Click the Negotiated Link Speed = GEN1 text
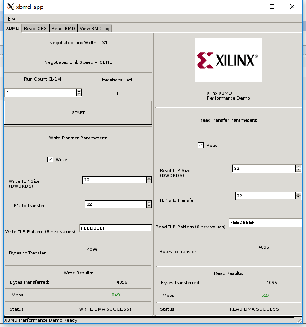The height and width of the screenshot is (327, 306). (78, 62)
